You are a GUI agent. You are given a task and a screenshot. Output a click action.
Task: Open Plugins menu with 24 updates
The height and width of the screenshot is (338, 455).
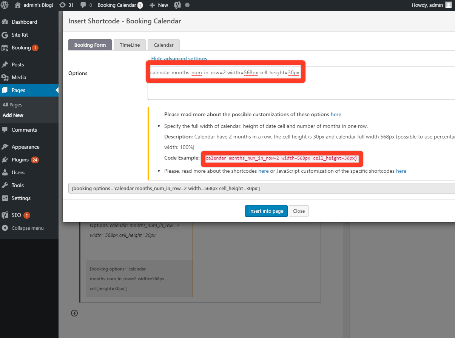pos(29,160)
